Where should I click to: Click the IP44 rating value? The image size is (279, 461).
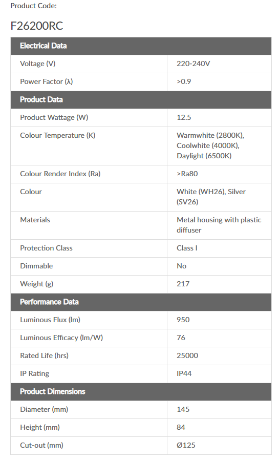point(184,374)
